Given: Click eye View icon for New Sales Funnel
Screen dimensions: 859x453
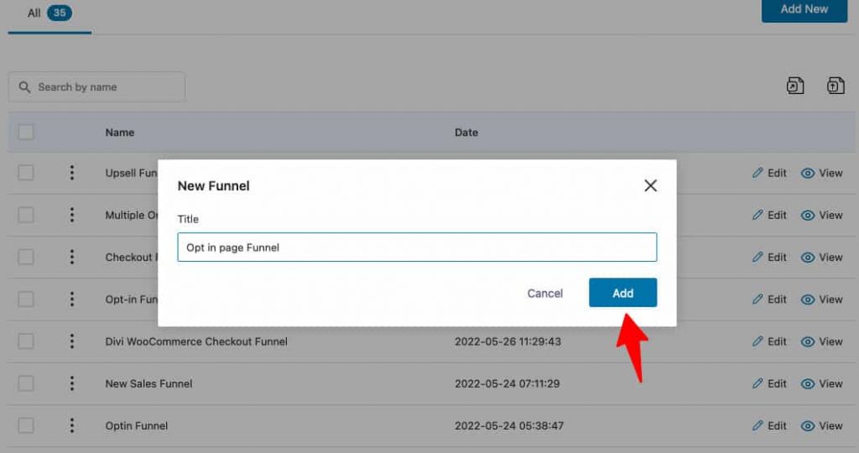Looking at the screenshot, I should point(808,384).
